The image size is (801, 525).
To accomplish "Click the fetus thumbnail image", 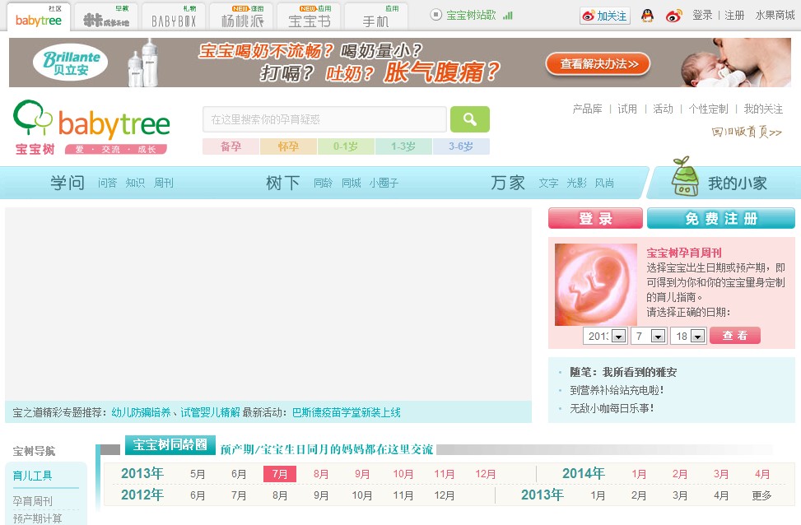I will (596, 285).
